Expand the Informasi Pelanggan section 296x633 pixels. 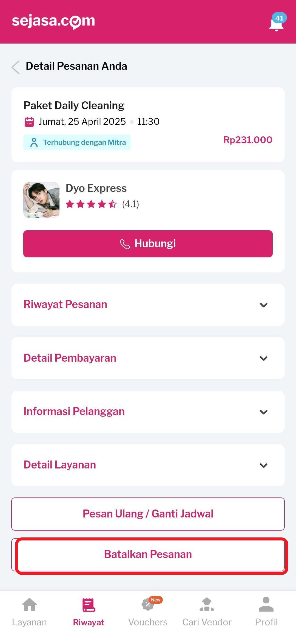point(148,412)
